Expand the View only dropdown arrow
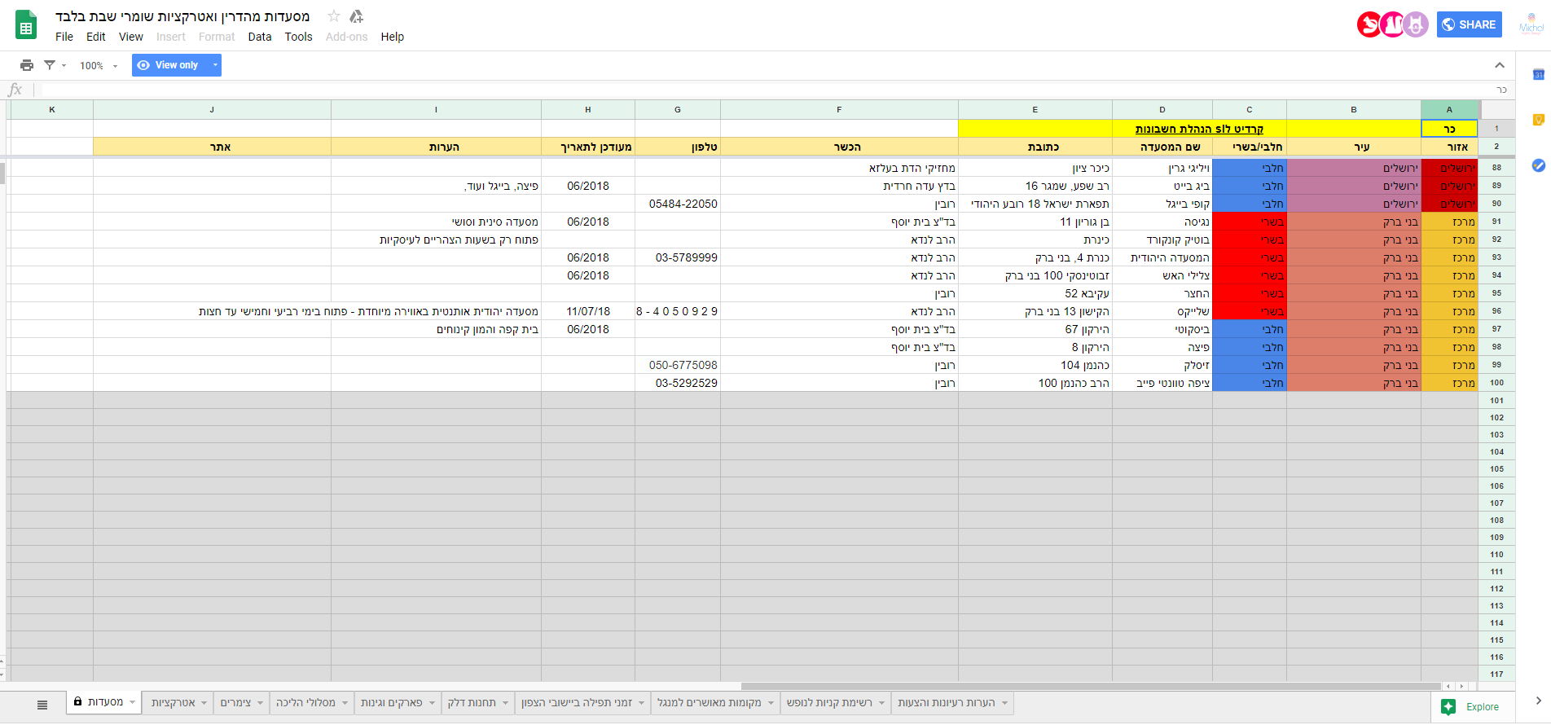 215,65
